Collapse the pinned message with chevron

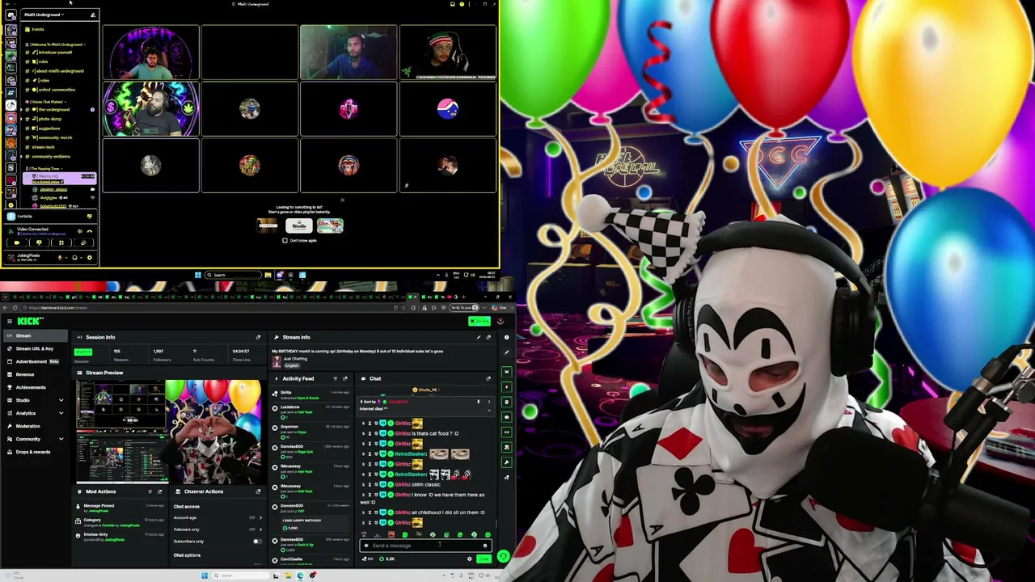click(488, 410)
